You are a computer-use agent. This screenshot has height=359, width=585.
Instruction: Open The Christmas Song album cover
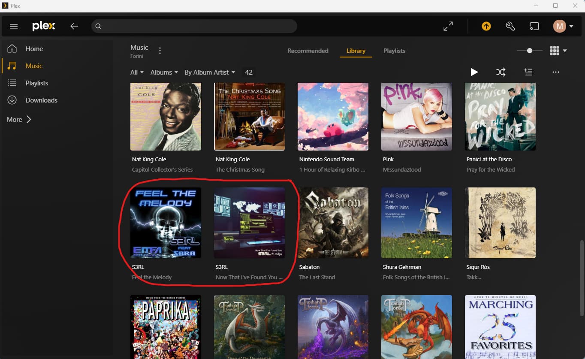coord(250,117)
